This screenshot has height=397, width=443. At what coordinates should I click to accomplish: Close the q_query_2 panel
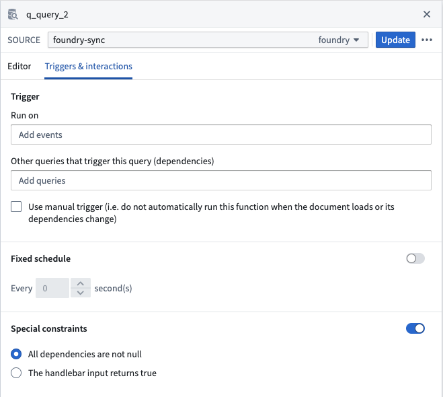(427, 14)
